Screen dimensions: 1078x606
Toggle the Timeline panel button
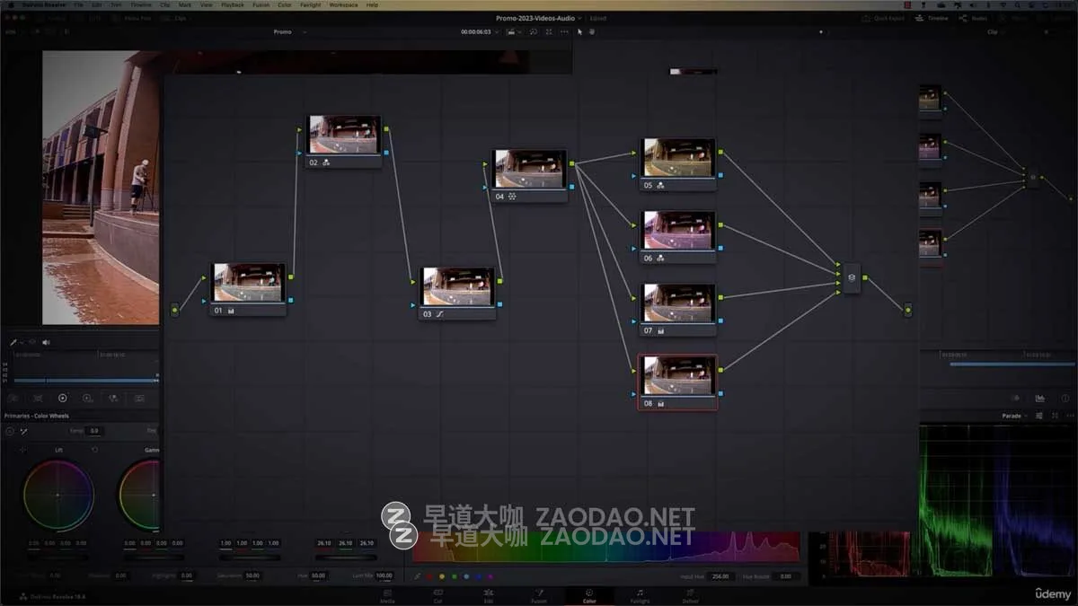(x=932, y=18)
